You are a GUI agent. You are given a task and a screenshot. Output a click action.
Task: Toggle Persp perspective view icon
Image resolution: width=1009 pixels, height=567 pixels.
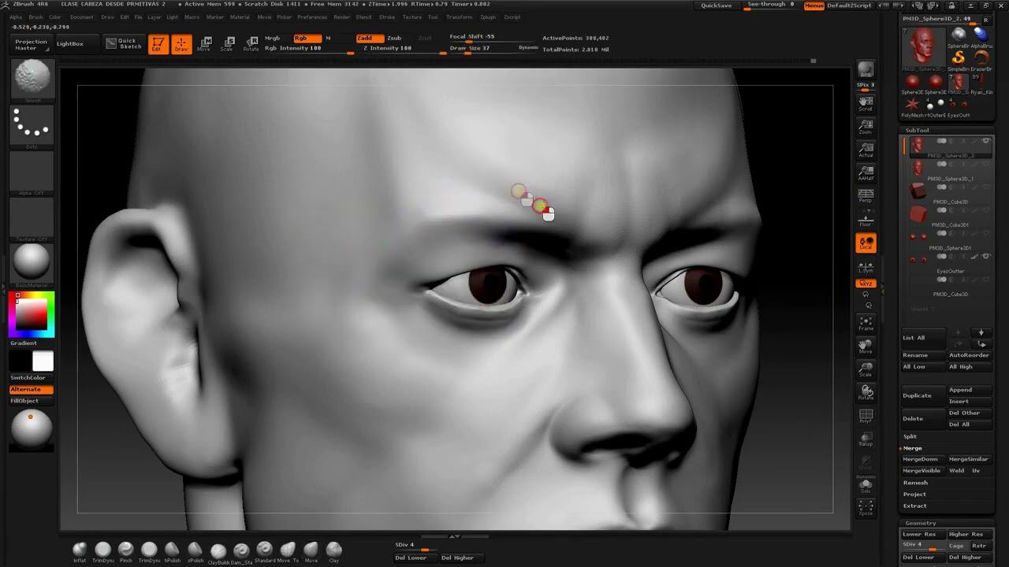(x=866, y=195)
